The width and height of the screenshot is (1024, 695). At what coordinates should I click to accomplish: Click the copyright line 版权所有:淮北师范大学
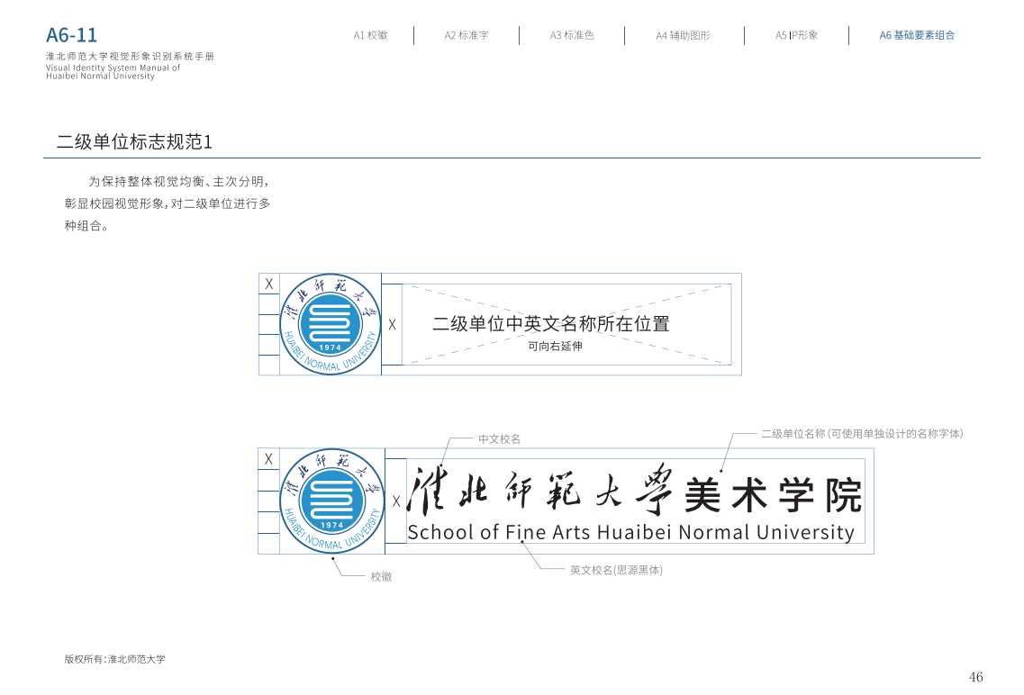(x=115, y=659)
